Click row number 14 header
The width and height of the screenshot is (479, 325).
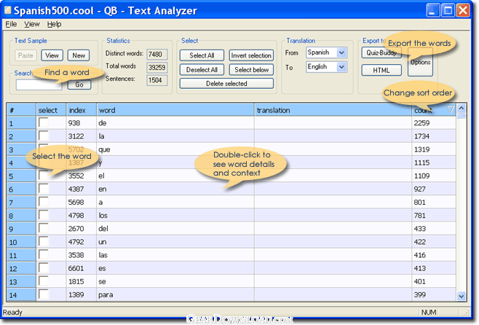pyautogui.click(x=21, y=295)
